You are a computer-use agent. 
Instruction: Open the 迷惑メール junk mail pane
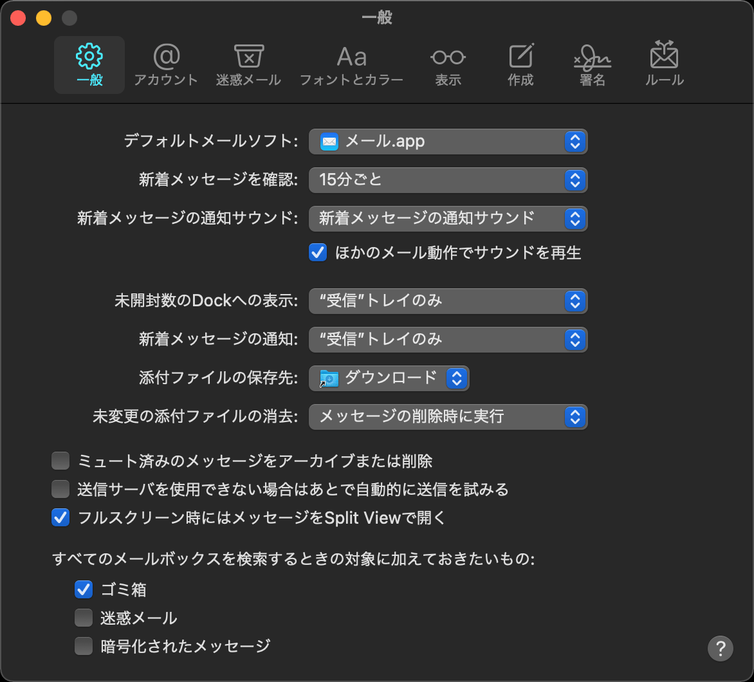[248, 66]
